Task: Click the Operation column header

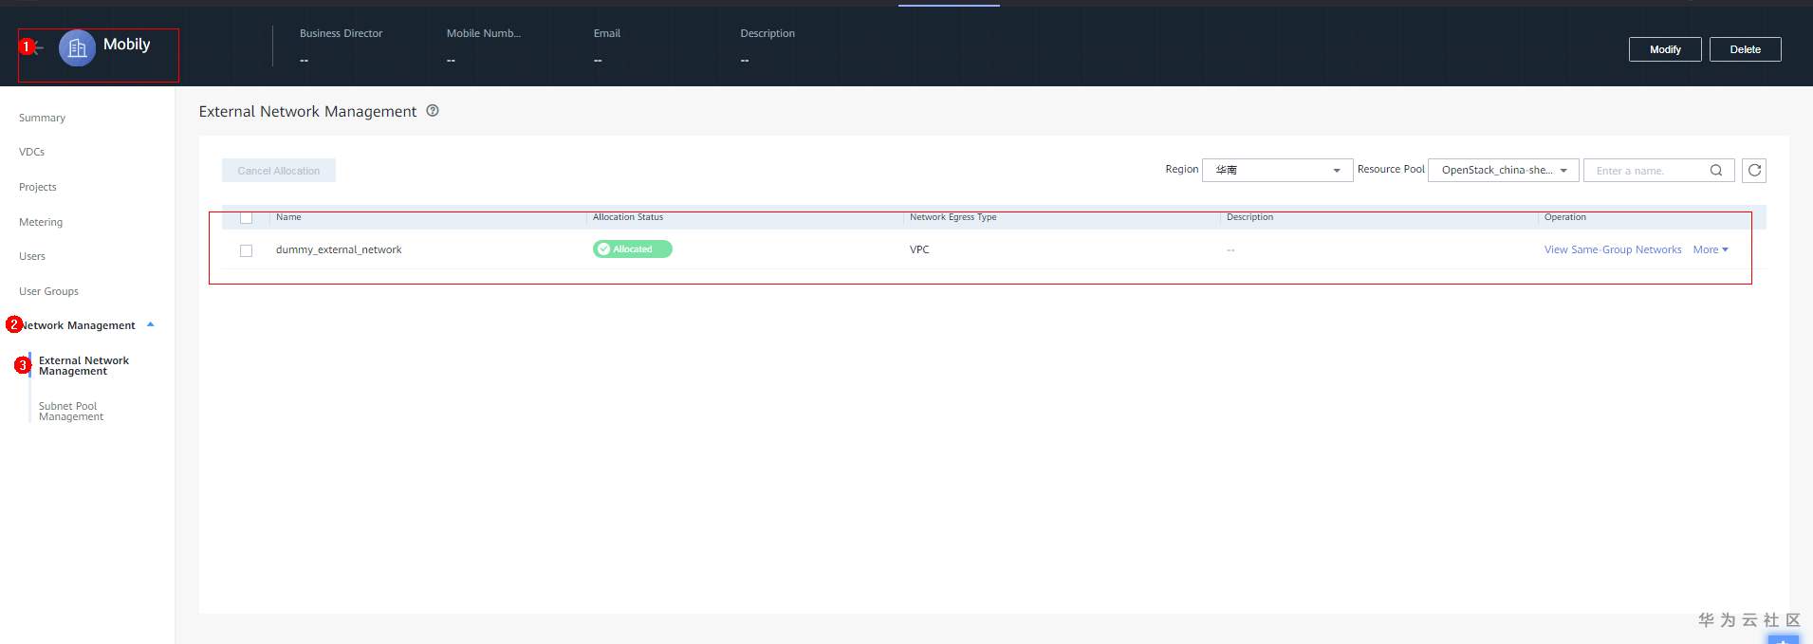Action: point(1565,217)
